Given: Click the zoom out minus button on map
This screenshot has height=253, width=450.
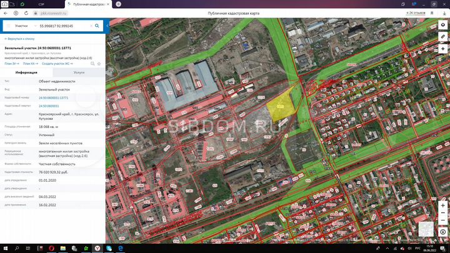Looking at the screenshot, I should [443, 221].
